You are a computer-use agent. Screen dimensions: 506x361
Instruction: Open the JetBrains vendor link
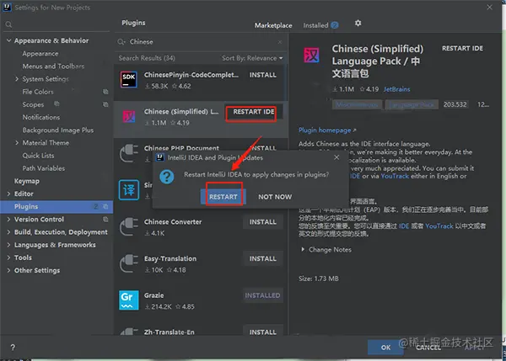pyautogui.click(x=396, y=89)
